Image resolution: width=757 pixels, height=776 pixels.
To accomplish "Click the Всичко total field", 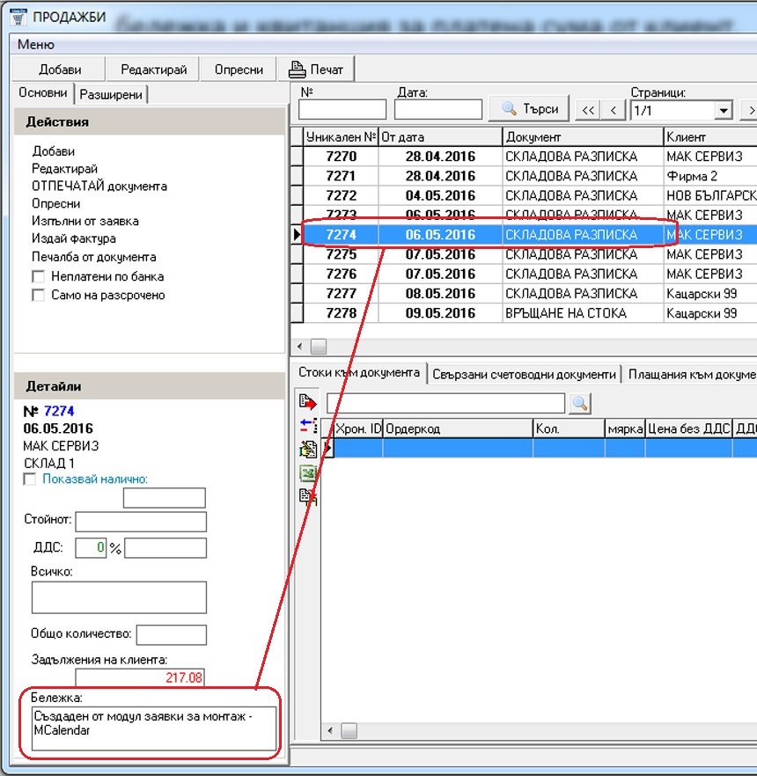I will click(x=119, y=597).
